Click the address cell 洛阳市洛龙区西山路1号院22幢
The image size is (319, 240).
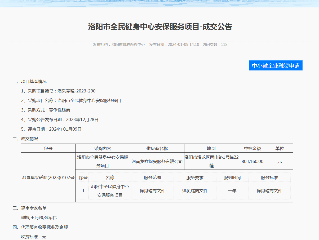tap(211, 161)
